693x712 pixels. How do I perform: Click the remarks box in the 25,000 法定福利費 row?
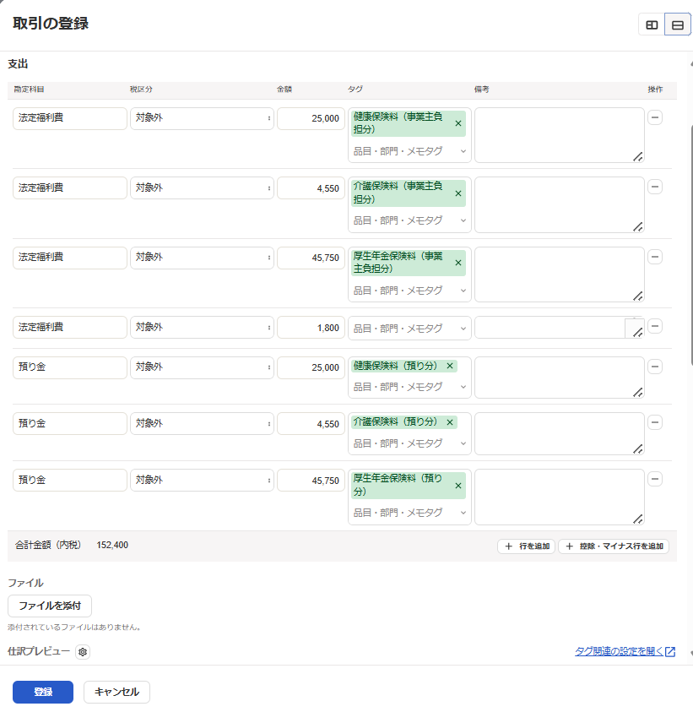560,135
